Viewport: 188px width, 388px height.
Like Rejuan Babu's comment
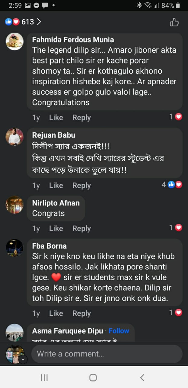[56, 186]
